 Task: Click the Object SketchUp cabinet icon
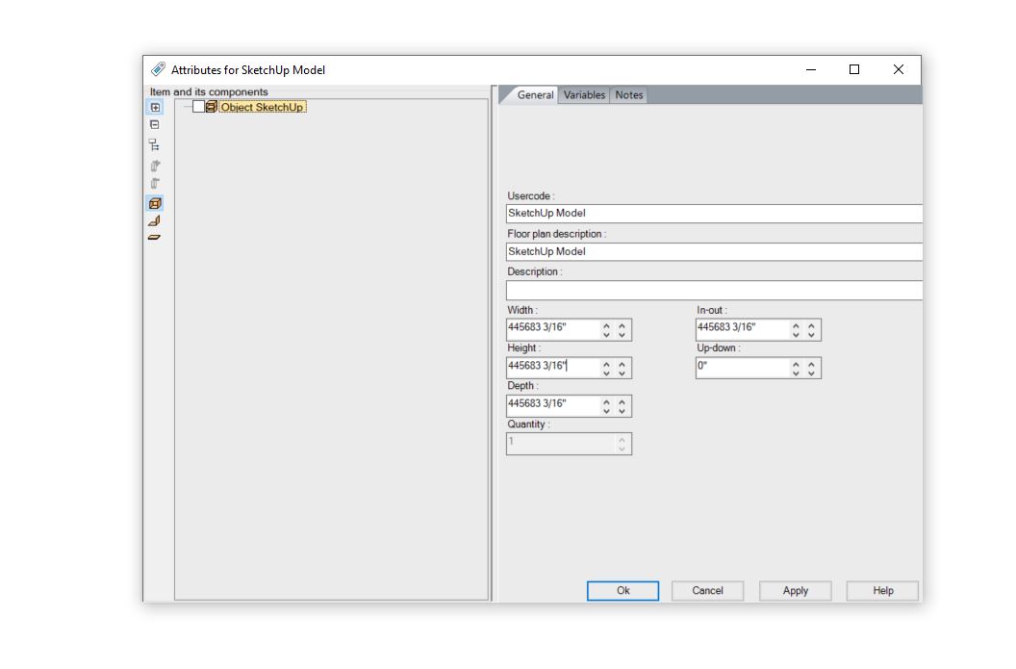point(212,107)
